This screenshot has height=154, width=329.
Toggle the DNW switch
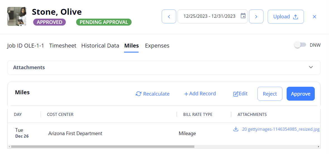pyautogui.click(x=300, y=45)
